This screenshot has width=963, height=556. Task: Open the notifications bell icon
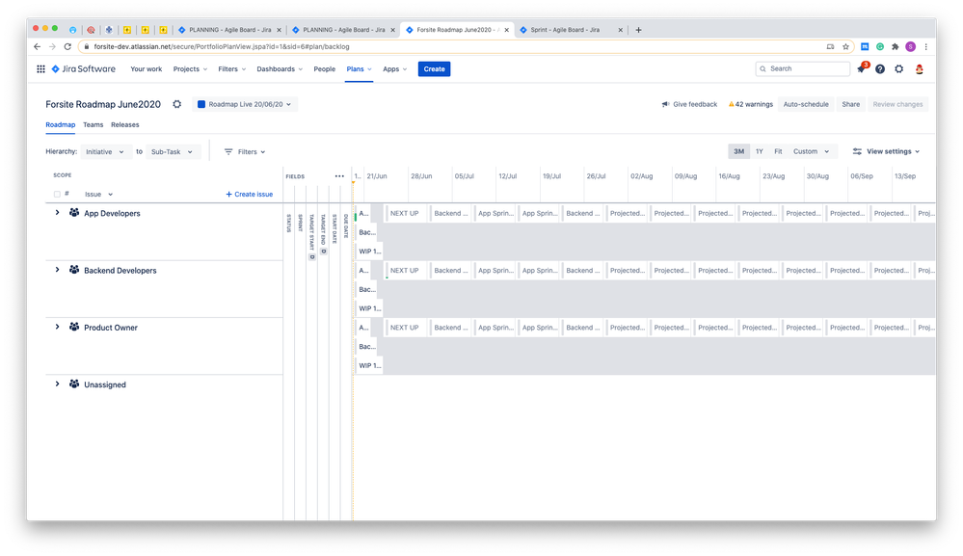point(861,69)
